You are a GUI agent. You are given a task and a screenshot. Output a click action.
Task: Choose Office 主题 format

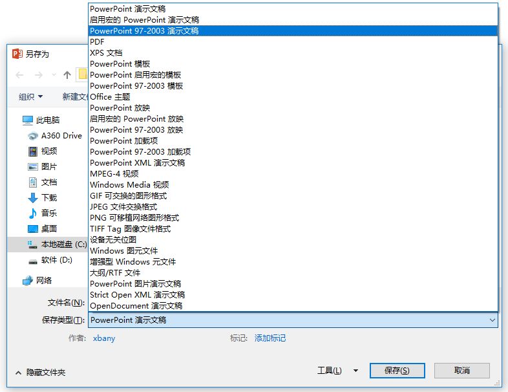click(293, 97)
